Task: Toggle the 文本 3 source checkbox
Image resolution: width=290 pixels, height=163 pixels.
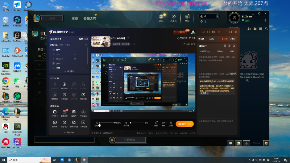Action: coord(54,63)
